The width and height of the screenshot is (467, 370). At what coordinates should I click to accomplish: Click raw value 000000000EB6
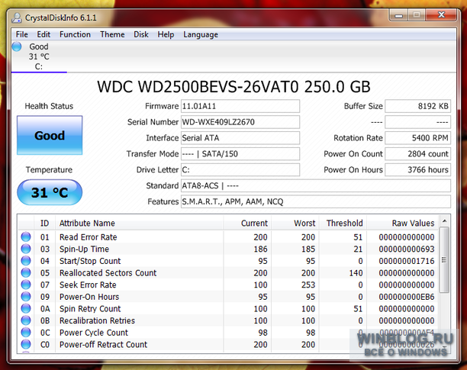pyautogui.click(x=407, y=297)
